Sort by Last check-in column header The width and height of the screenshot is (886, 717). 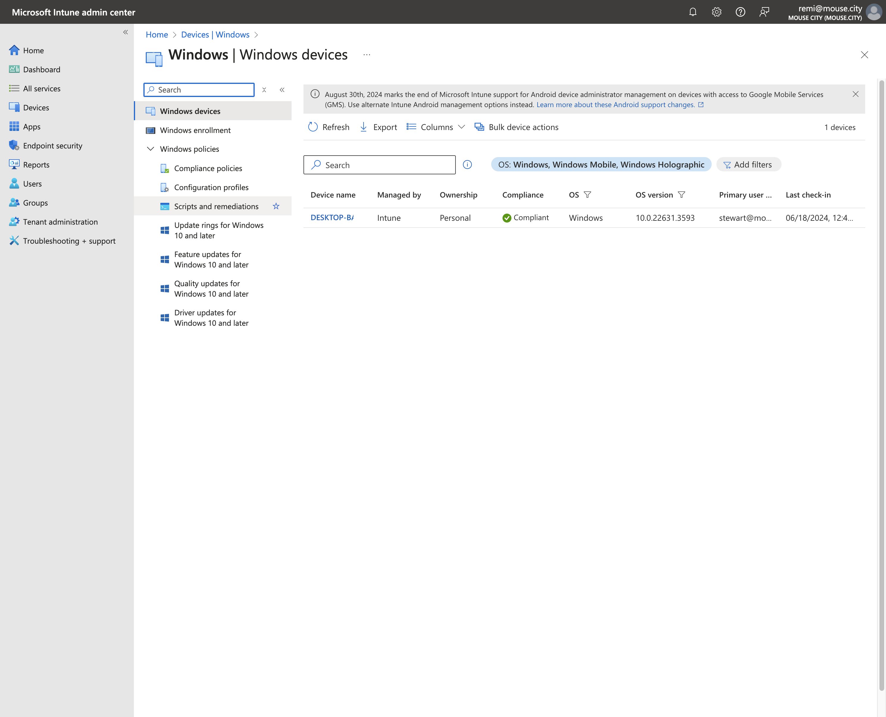tap(808, 195)
